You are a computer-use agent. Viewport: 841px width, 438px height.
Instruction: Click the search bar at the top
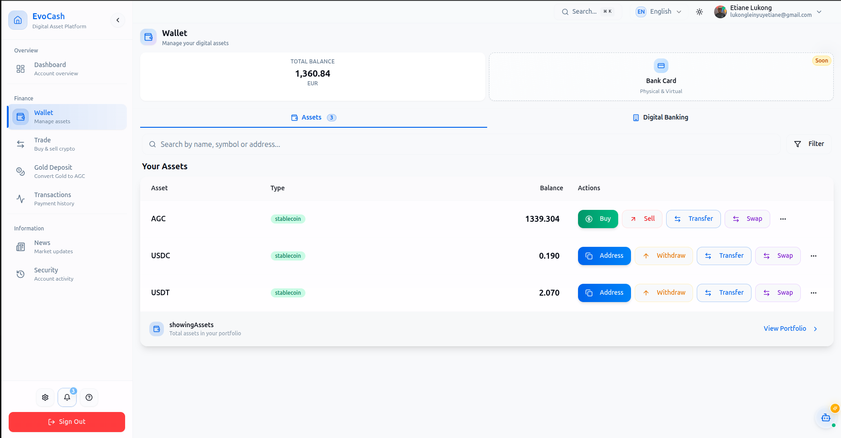(x=588, y=11)
